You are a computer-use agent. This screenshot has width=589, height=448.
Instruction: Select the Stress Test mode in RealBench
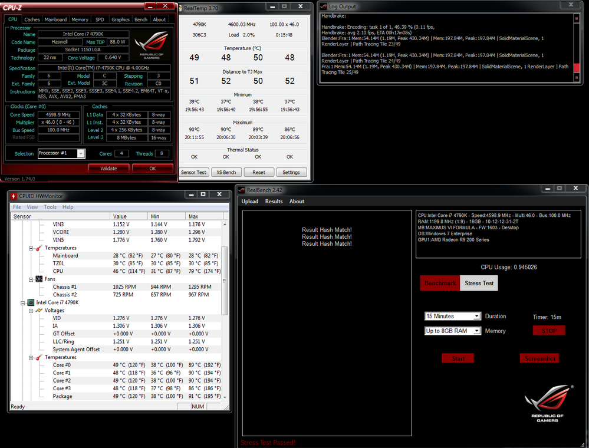point(479,283)
